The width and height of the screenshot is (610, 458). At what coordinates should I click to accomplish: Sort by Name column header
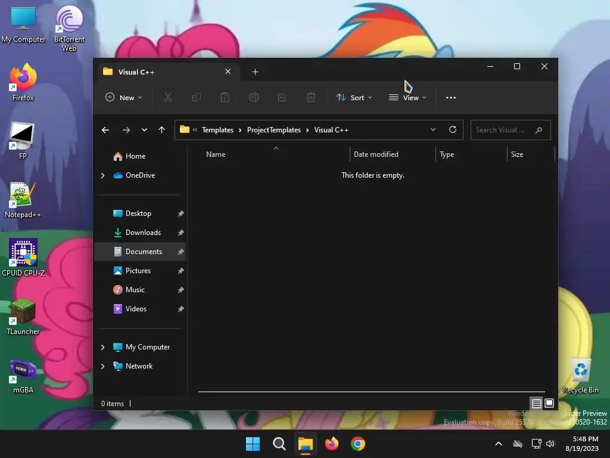click(276, 154)
